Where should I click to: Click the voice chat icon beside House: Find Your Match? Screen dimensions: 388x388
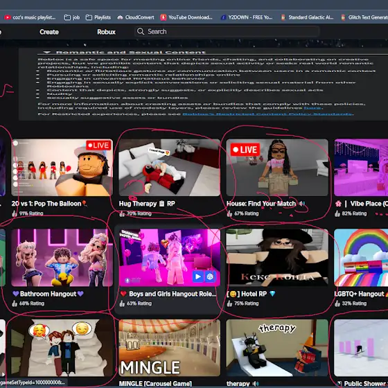(x=301, y=204)
